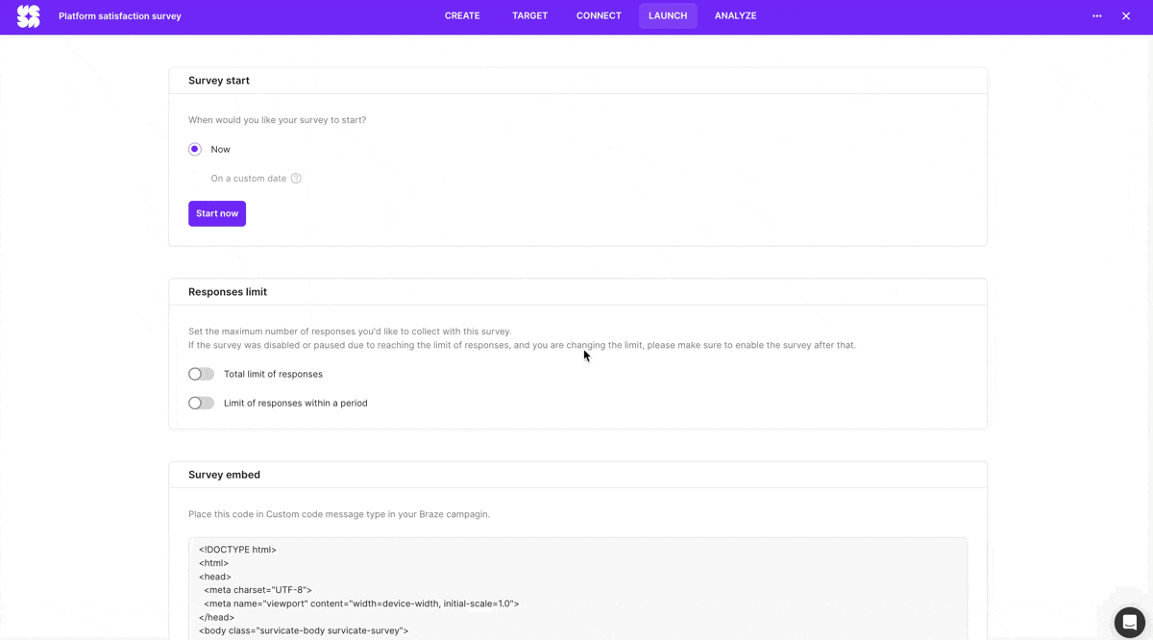1153x640 pixels.
Task: Switch to the CREATE tab
Action: [x=462, y=15]
